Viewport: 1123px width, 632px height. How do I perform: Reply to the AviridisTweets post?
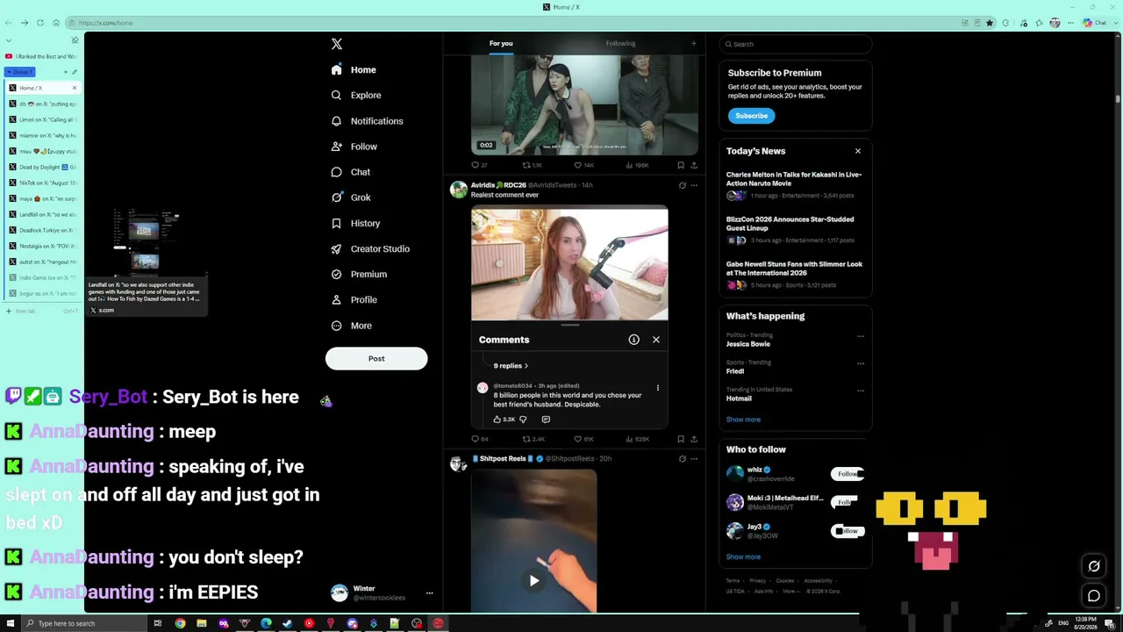point(479,439)
